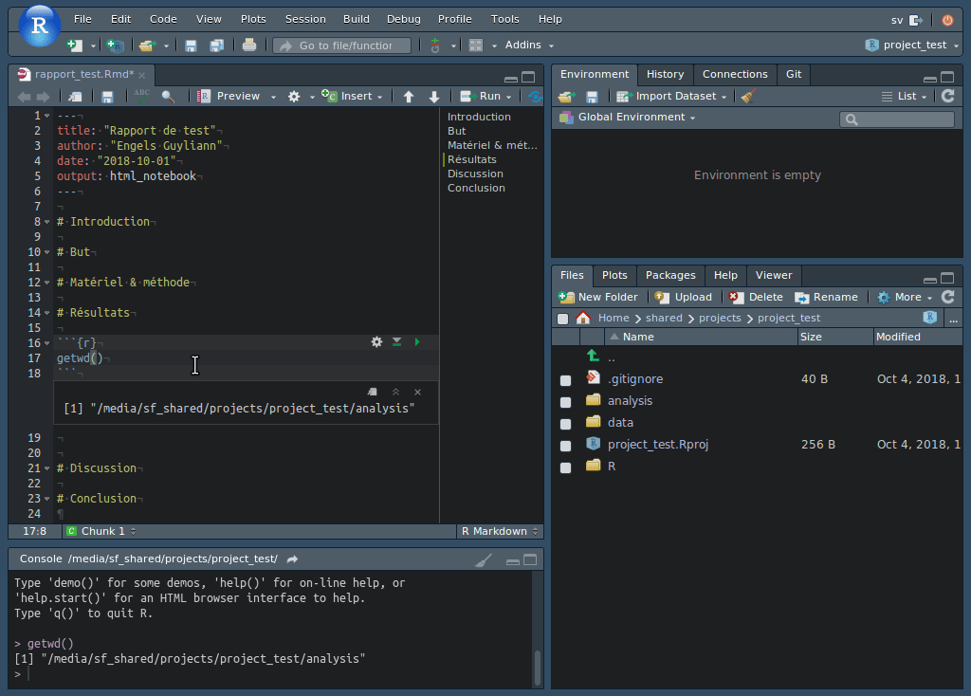
Task: Switch to the History tab
Action: (x=665, y=74)
